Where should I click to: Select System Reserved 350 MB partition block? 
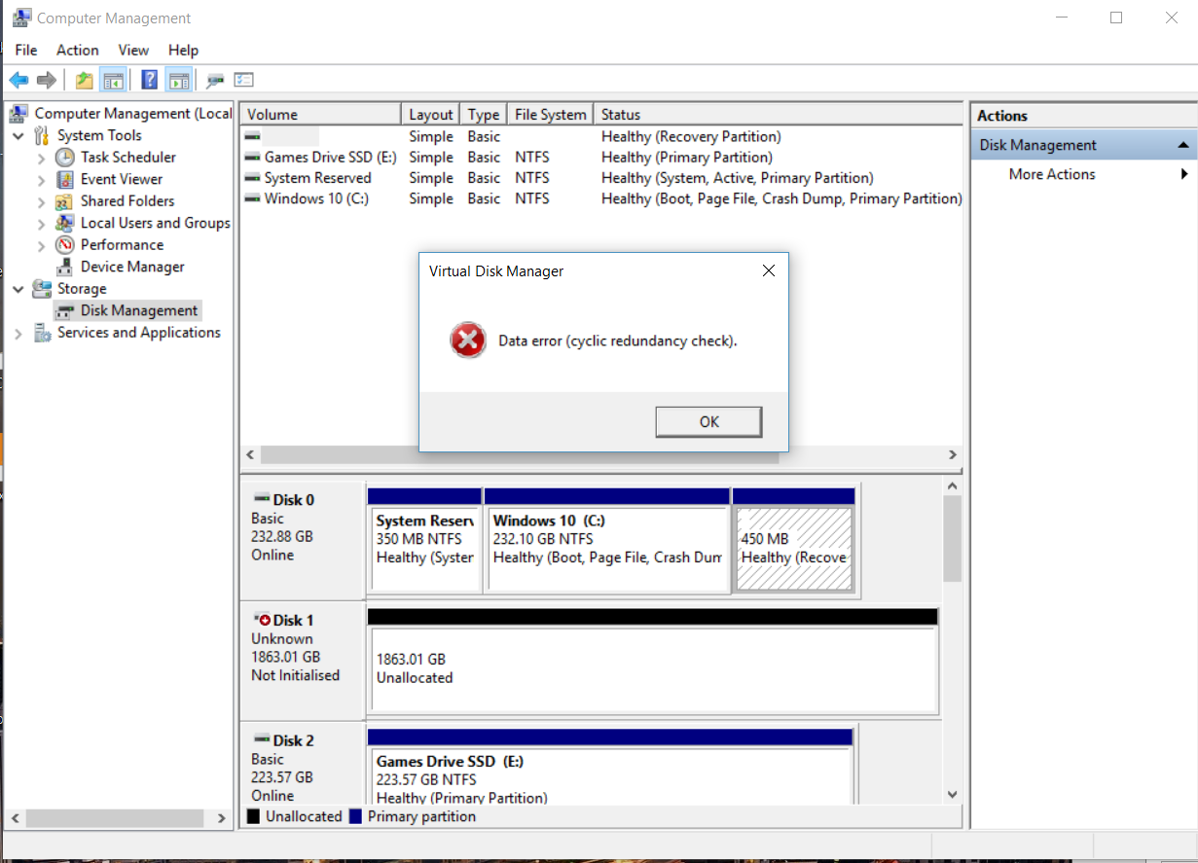click(x=425, y=541)
